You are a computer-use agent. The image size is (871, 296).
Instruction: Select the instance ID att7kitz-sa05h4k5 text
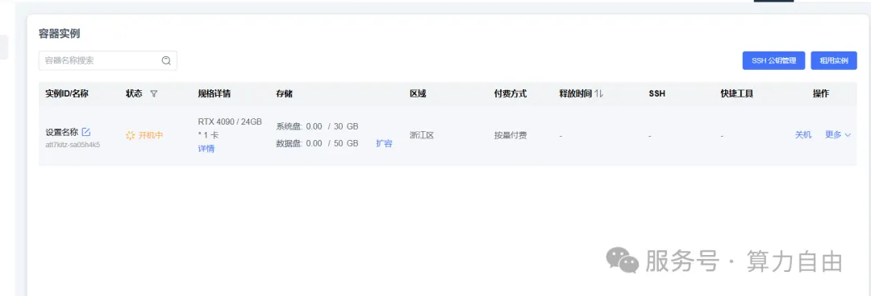click(73, 145)
